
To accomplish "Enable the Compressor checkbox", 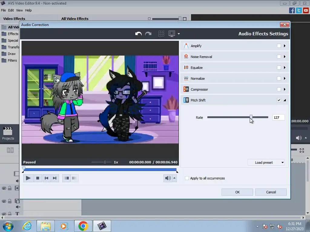I will pos(279,89).
